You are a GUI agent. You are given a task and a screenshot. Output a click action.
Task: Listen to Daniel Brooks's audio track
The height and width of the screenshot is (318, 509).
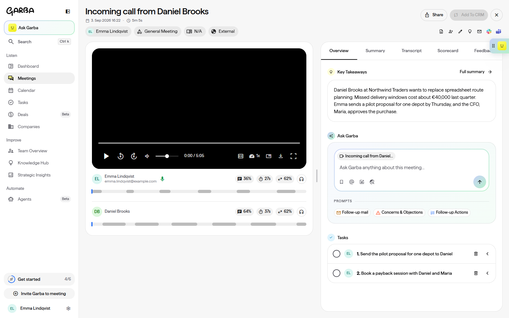[302, 212]
